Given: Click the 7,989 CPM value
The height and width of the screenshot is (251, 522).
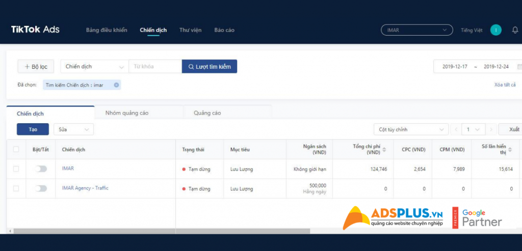Looking at the screenshot, I should pyautogui.click(x=458, y=169).
